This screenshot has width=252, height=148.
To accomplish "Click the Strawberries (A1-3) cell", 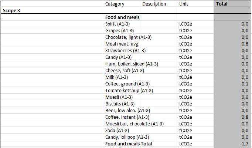I will (x=125, y=51).
